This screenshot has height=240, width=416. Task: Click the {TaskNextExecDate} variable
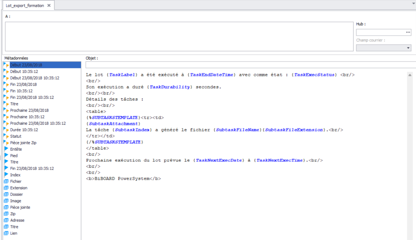click(x=219, y=160)
